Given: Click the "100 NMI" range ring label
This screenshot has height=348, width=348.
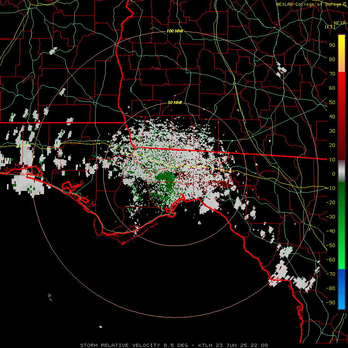Looking at the screenshot, I should click(175, 31).
